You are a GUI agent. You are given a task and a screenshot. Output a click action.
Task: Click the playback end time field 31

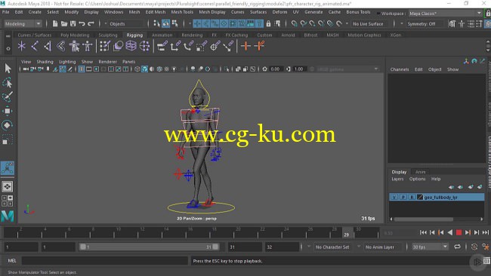[245, 247]
